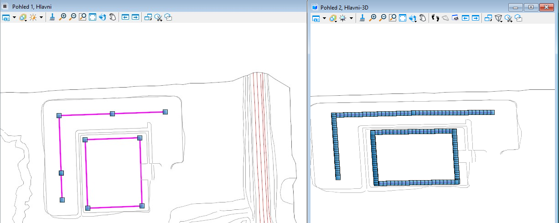Screen dimensions: 559x223
Task: Click Update View brush in Pohled 1
Action: 52,17
